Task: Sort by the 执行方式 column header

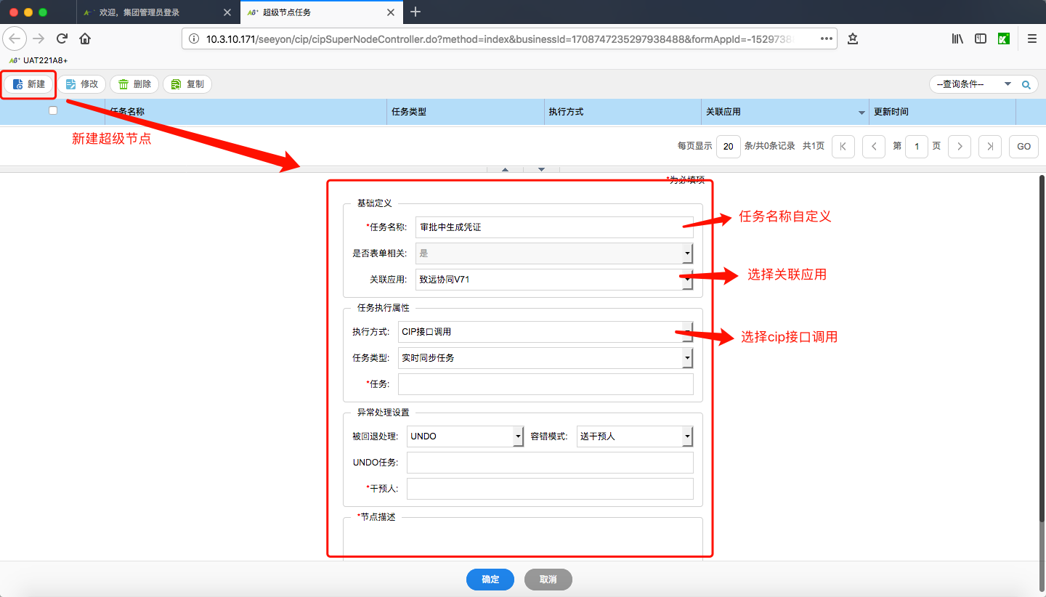Action: tap(622, 112)
